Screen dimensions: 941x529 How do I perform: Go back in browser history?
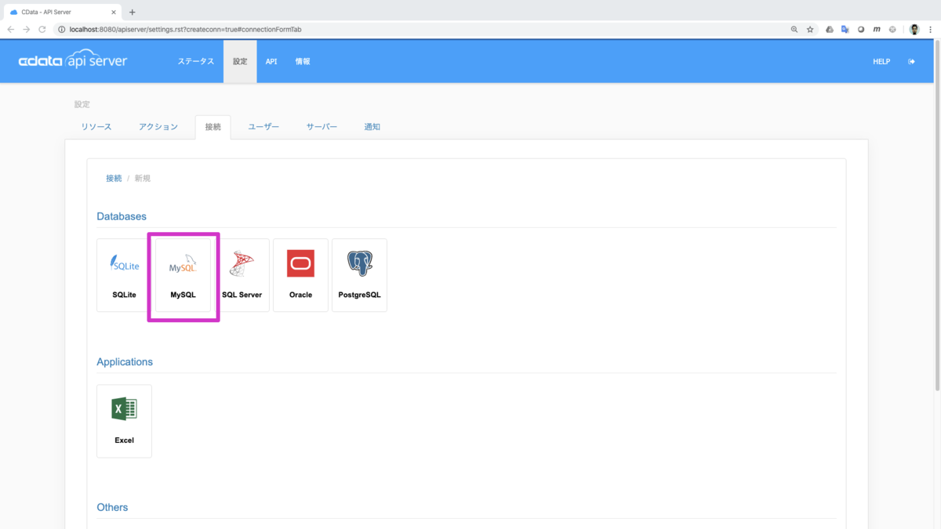click(11, 29)
